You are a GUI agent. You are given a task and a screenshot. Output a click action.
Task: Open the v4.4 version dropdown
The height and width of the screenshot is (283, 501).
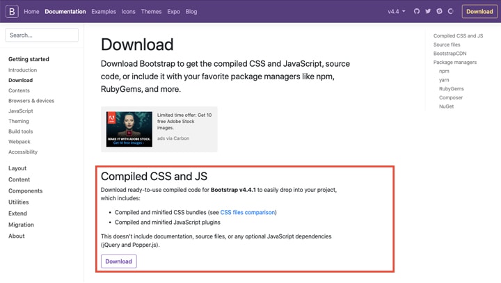[x=397, y=12]
